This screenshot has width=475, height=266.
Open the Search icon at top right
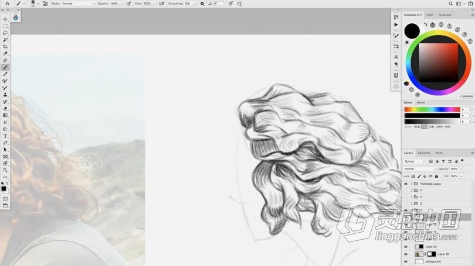(x=450, y=4)
